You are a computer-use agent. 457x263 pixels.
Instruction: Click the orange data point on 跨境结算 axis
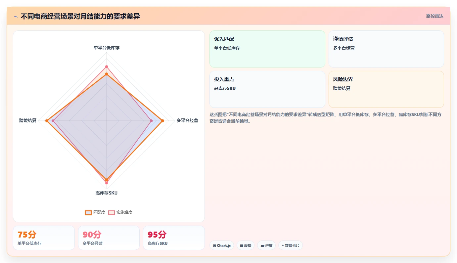click(47, 121)
